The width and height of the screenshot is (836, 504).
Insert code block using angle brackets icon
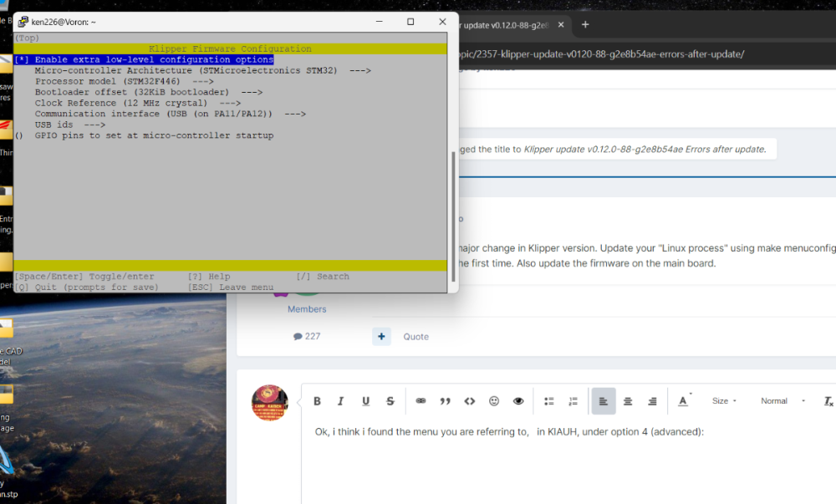point(470,401)
